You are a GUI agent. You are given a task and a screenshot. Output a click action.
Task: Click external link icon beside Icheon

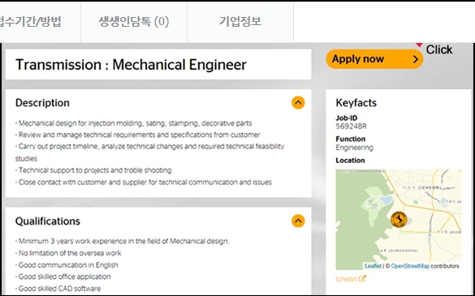[362, 279]
